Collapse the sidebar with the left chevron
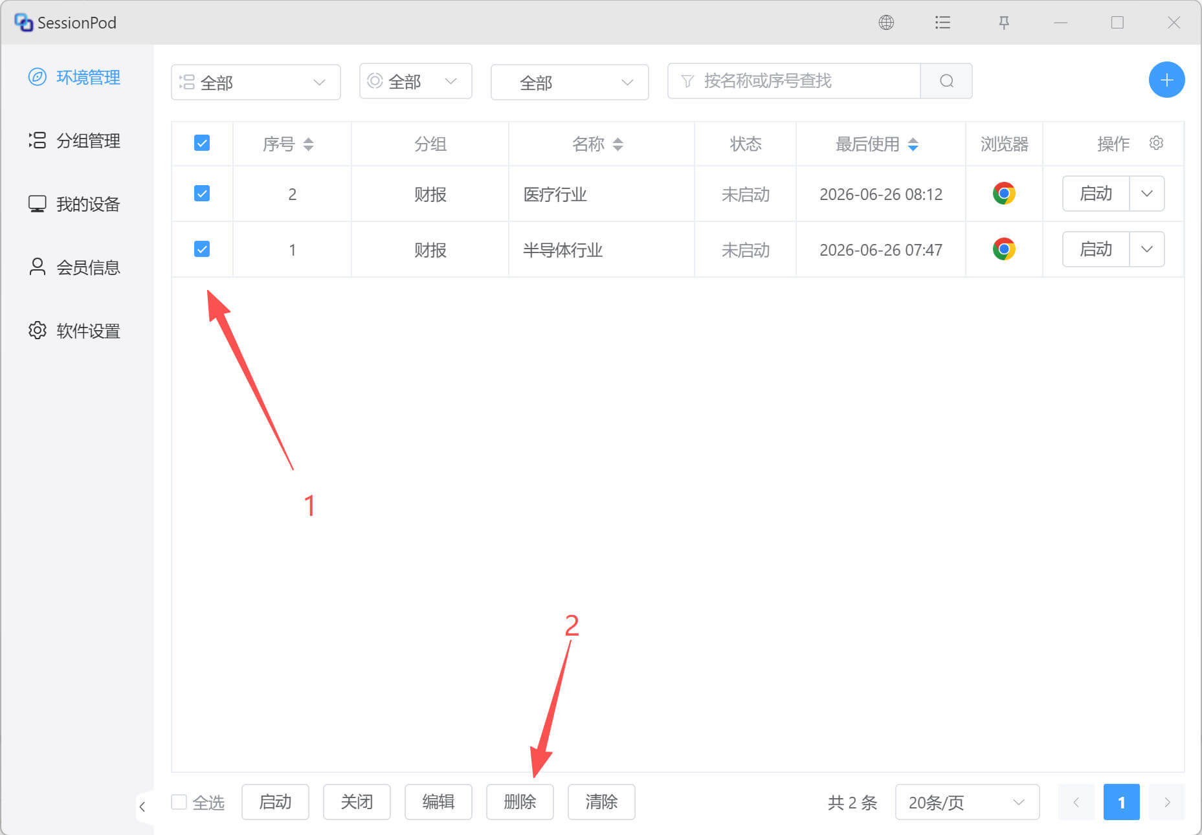 142,807
